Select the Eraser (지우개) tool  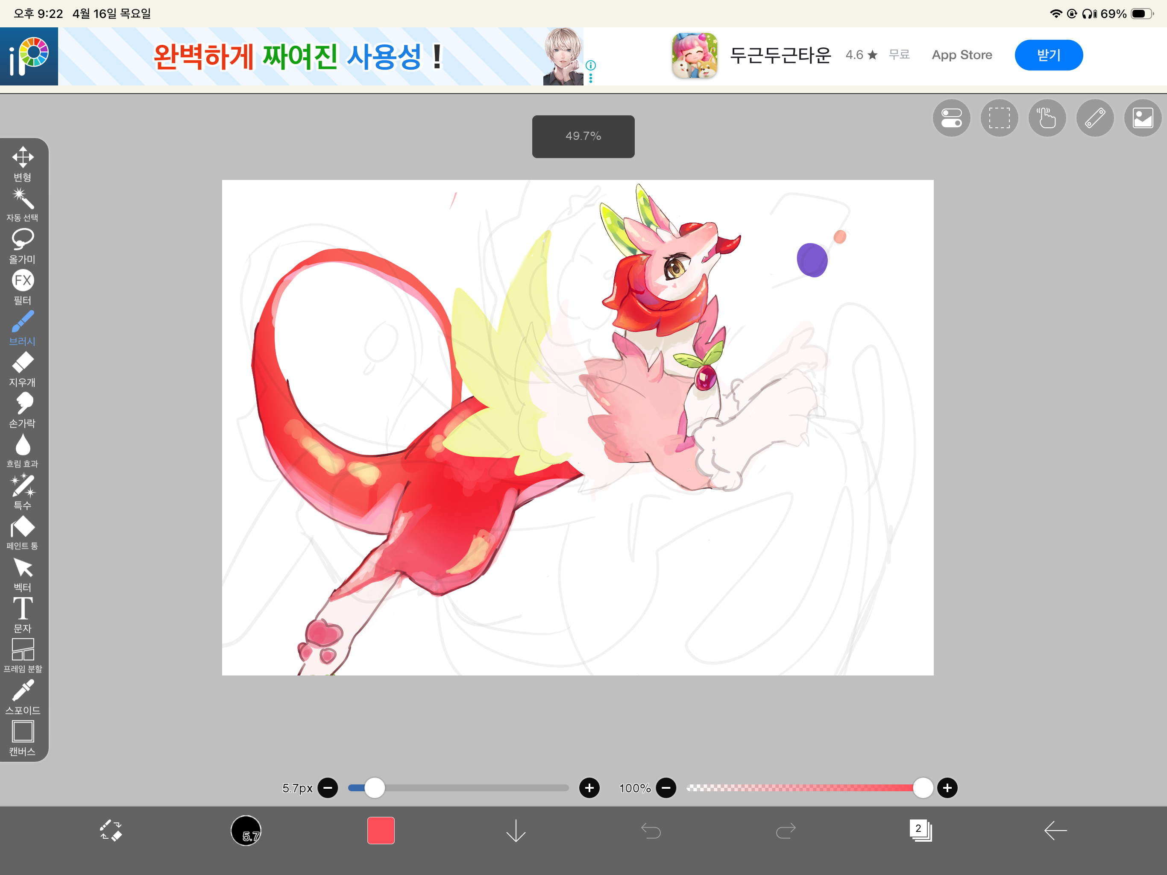coord(23,369)
